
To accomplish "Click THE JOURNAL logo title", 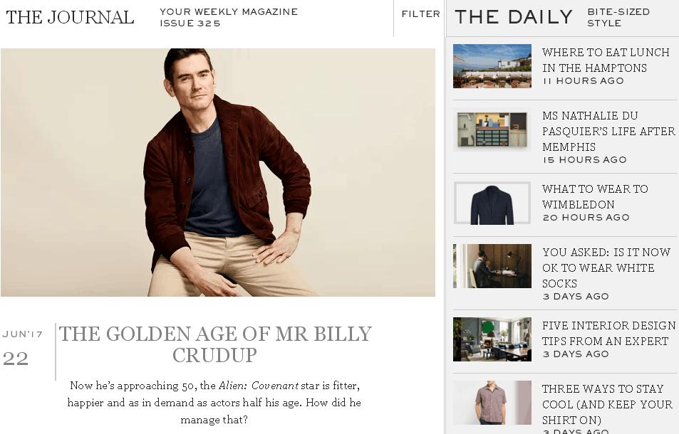I will click(70, 17).
